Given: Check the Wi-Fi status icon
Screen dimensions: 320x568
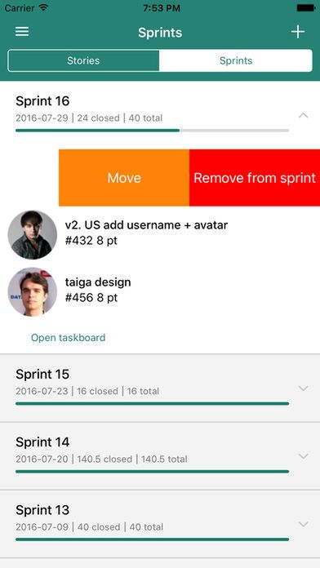Looking at the screenshot, I should click(x=44, y=7).
